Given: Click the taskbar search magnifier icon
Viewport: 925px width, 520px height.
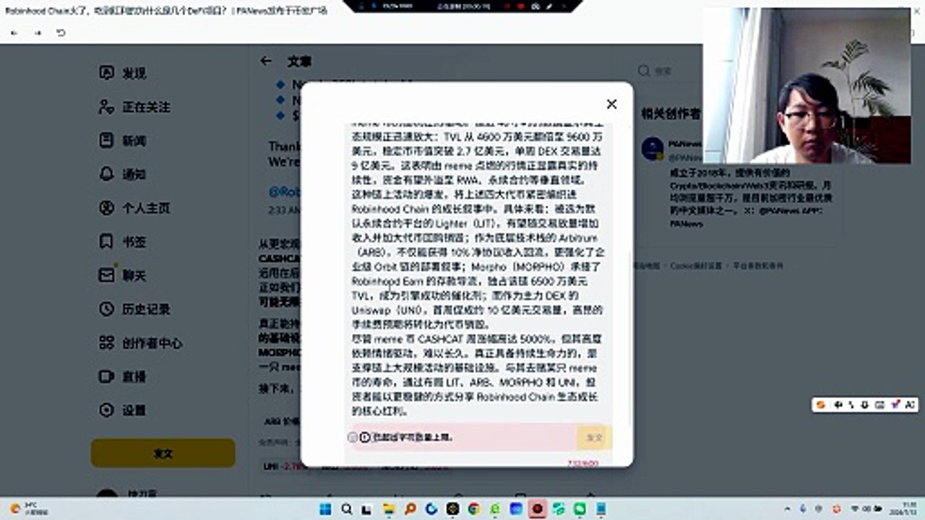Looking at the screenshot, I should coord(347,509).
